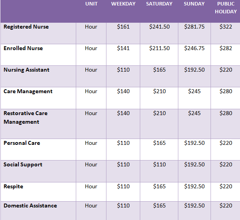Click the UNIT column header
The width and height of the screenshot is (240, 220).
[91, 4]
